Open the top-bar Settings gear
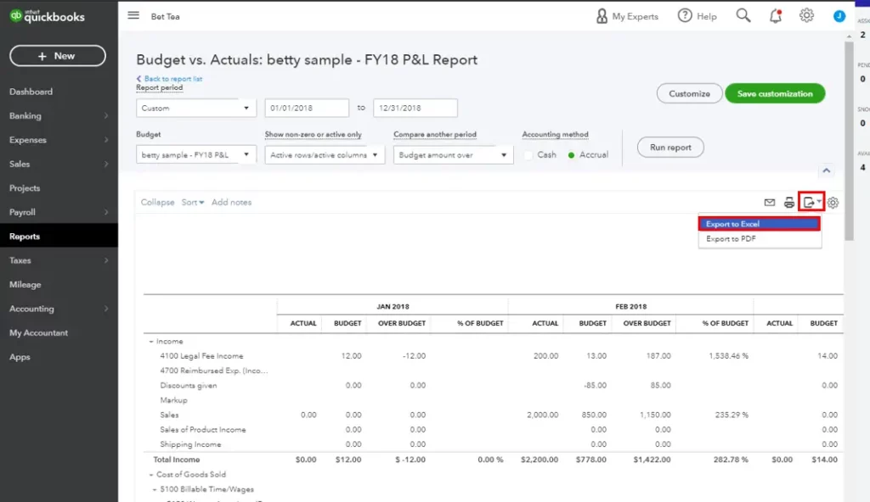The image size is (870, 502). pos(806,16)
